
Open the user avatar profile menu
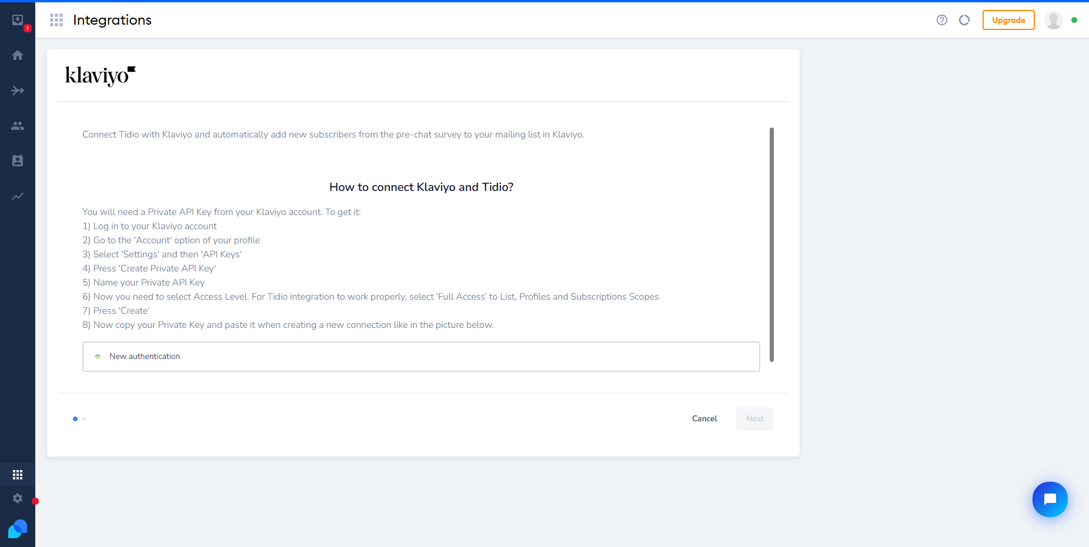click(1053, 20)
